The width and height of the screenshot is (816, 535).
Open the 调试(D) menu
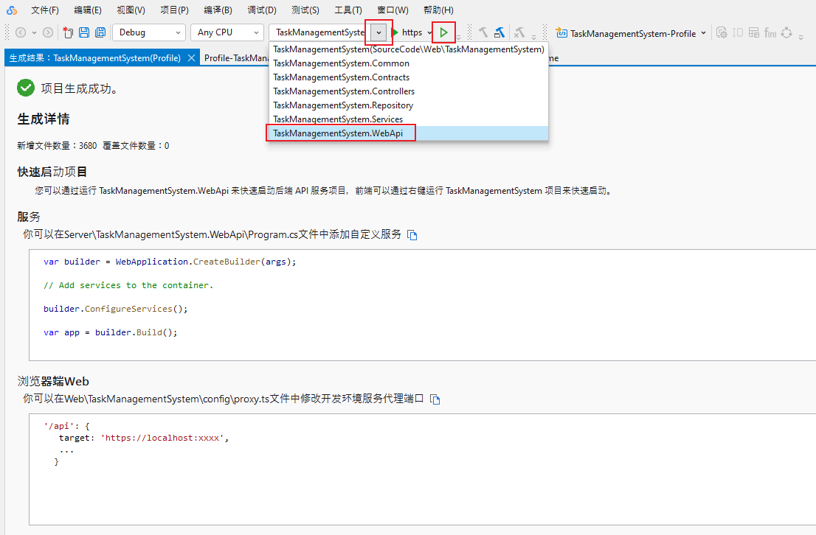[x=262, y=10]
